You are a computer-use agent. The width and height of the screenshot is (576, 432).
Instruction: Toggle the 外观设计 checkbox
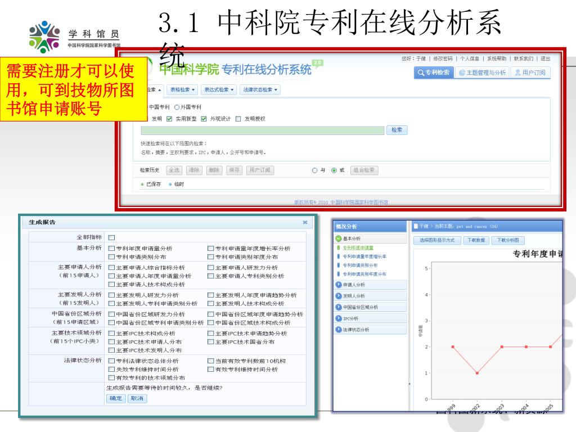click(204, 119)
